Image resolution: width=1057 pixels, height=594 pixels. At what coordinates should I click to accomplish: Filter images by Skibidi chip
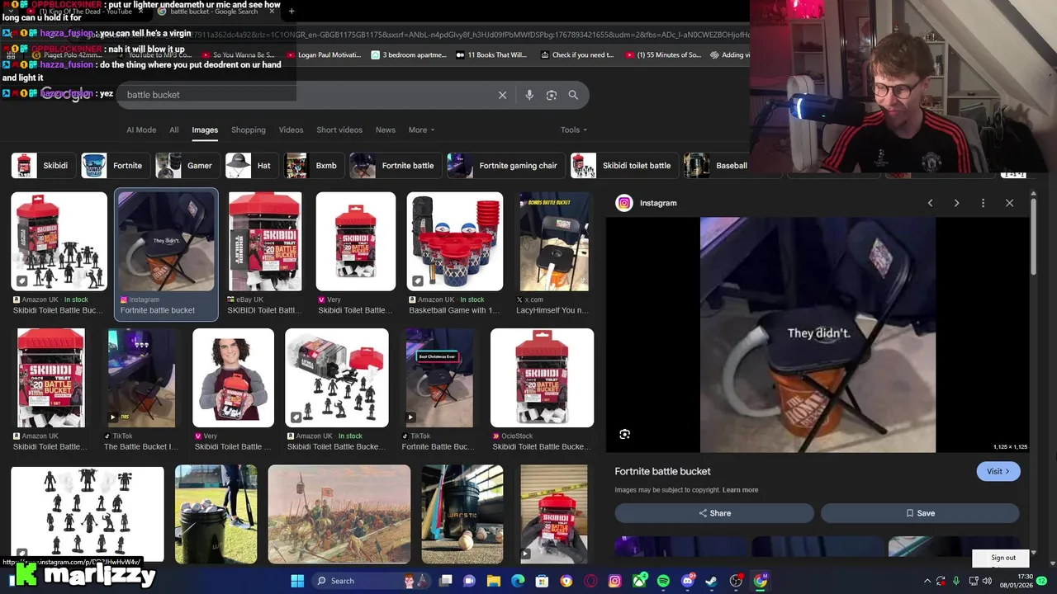coord(42,166)
